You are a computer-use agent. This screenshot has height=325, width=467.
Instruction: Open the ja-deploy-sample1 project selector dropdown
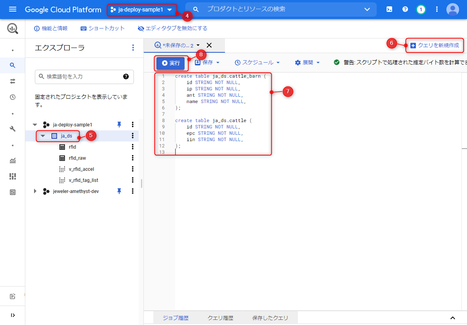click(x=142, y=10)
